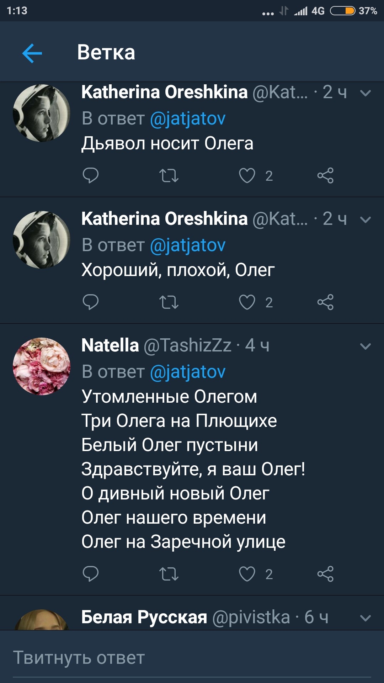The image size is (384, 683).
Task: Open the chevron menu on Белая Русская's tweet
Action: pyautogui.click(x=365, y=618)
